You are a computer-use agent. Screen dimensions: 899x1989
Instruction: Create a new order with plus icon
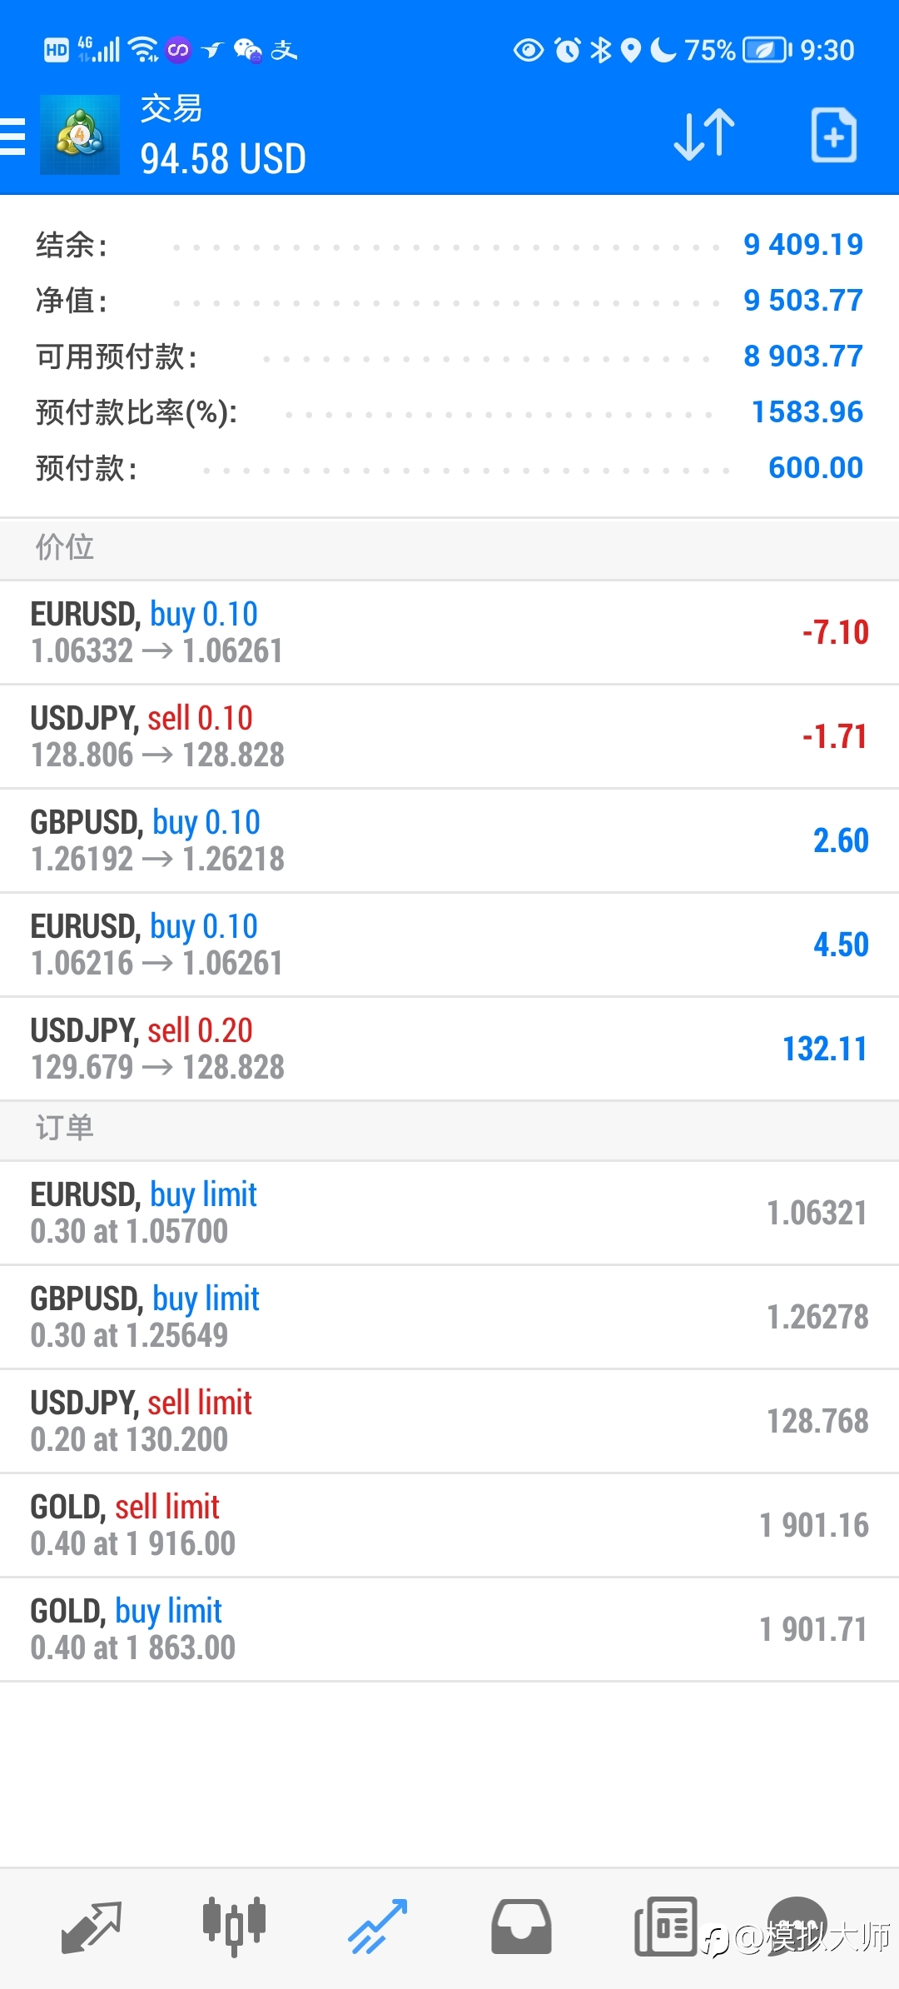(x=834, y=135)
